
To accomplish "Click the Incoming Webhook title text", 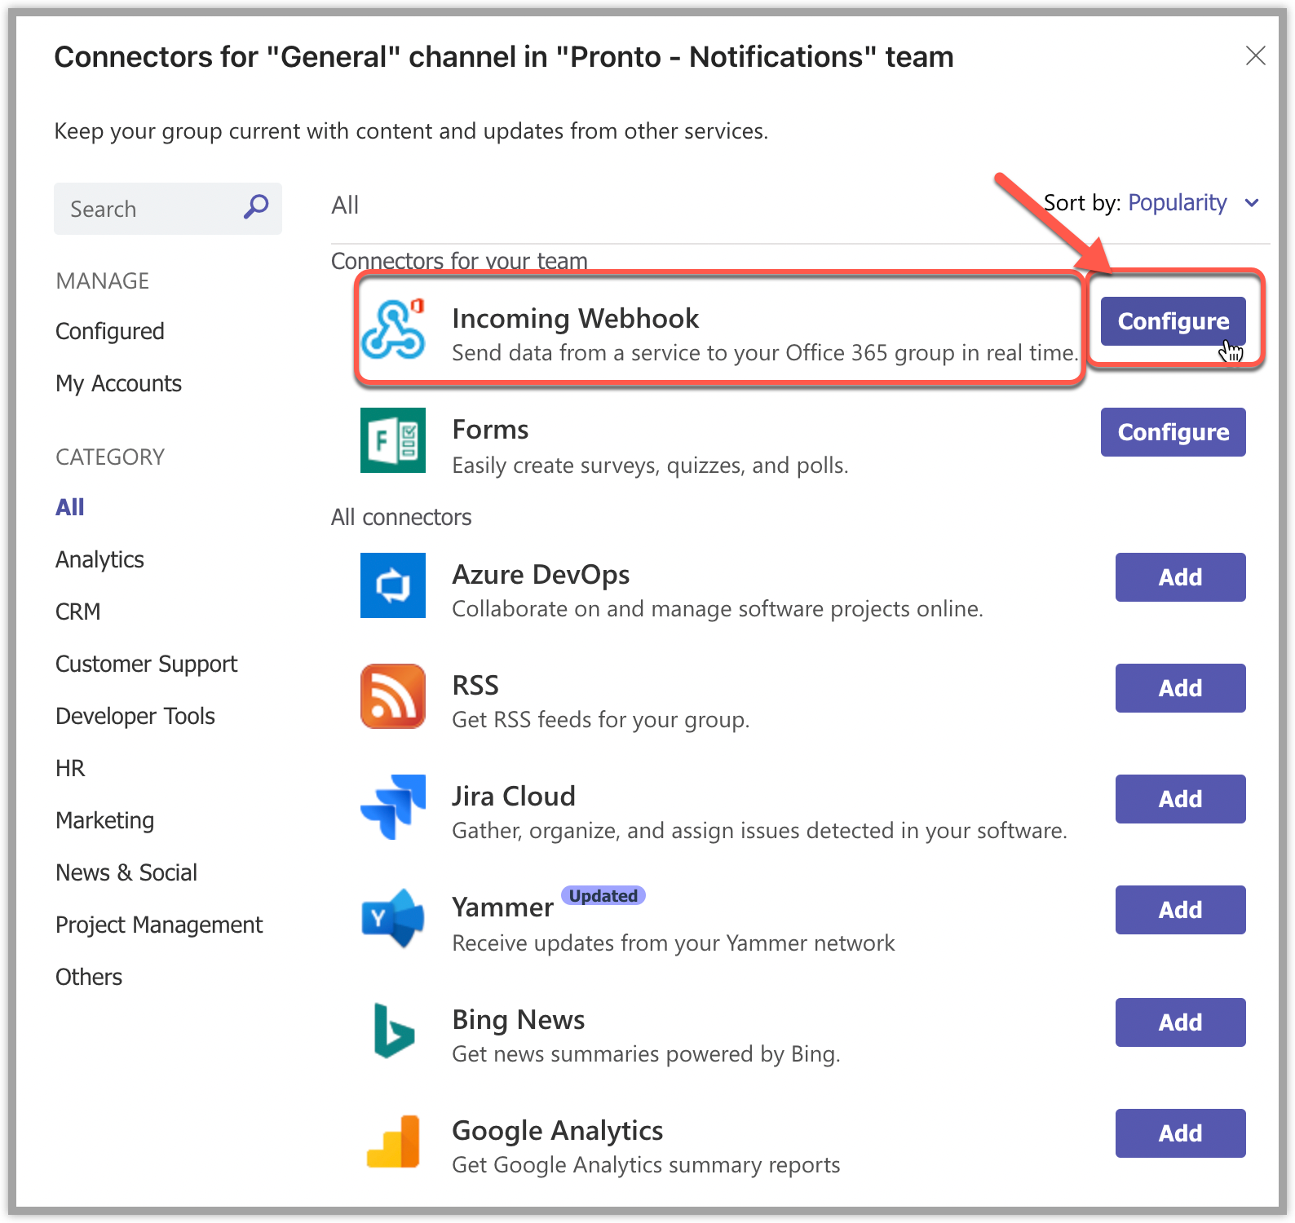I will tap(576, 318).
